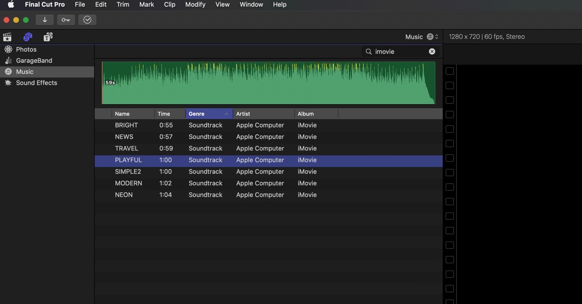This screenshot has width=582, height=304.
Task: Click the Sound Effects burst icon
Action: [8, 83]
